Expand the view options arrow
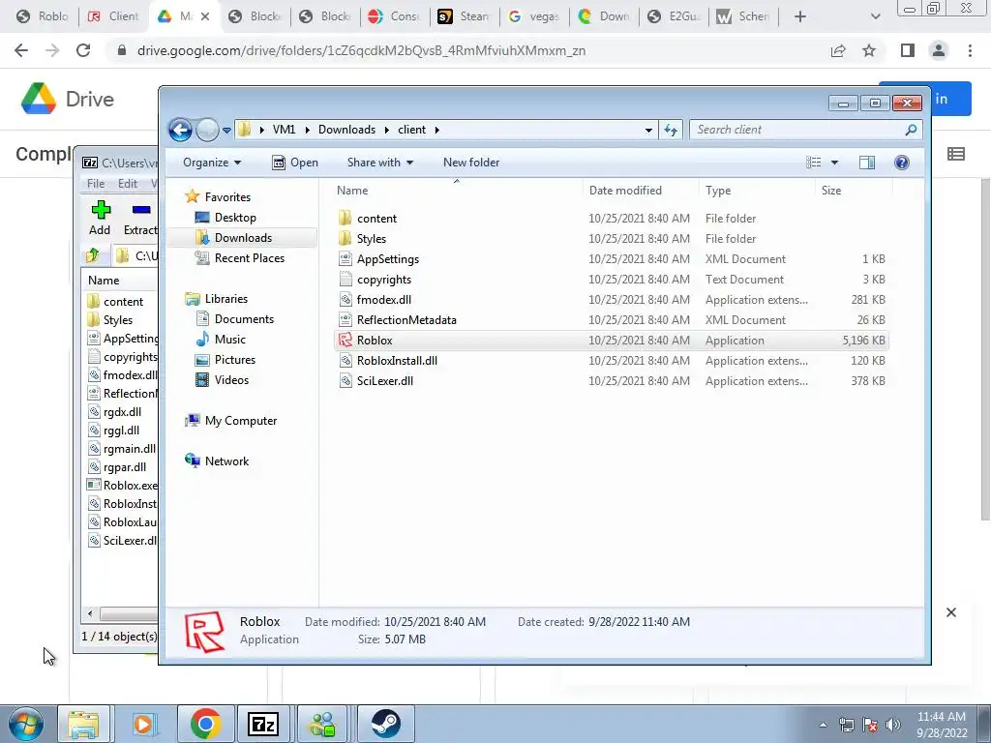The image size is (991, 743). click(834, 163)
